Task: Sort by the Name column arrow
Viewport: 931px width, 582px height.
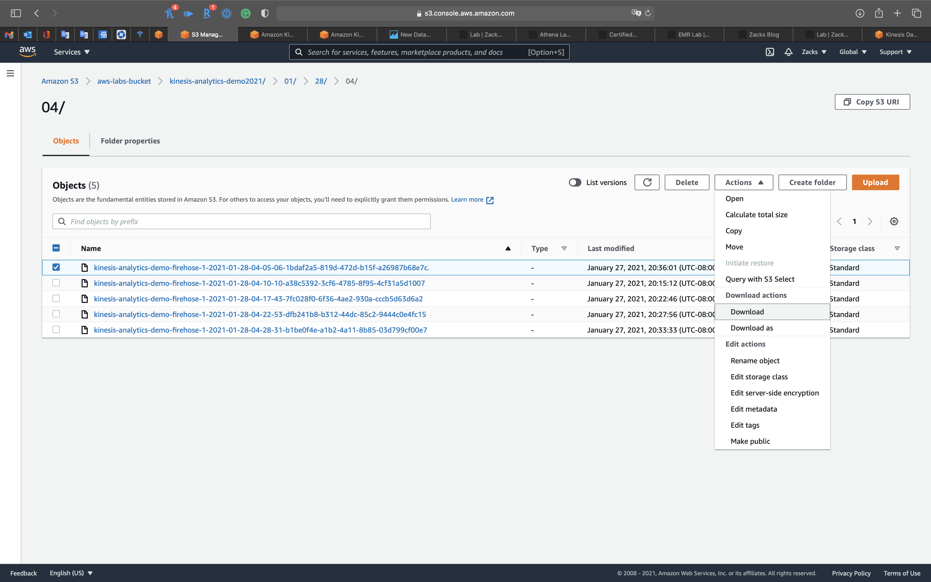Action: tap(508, 249)
